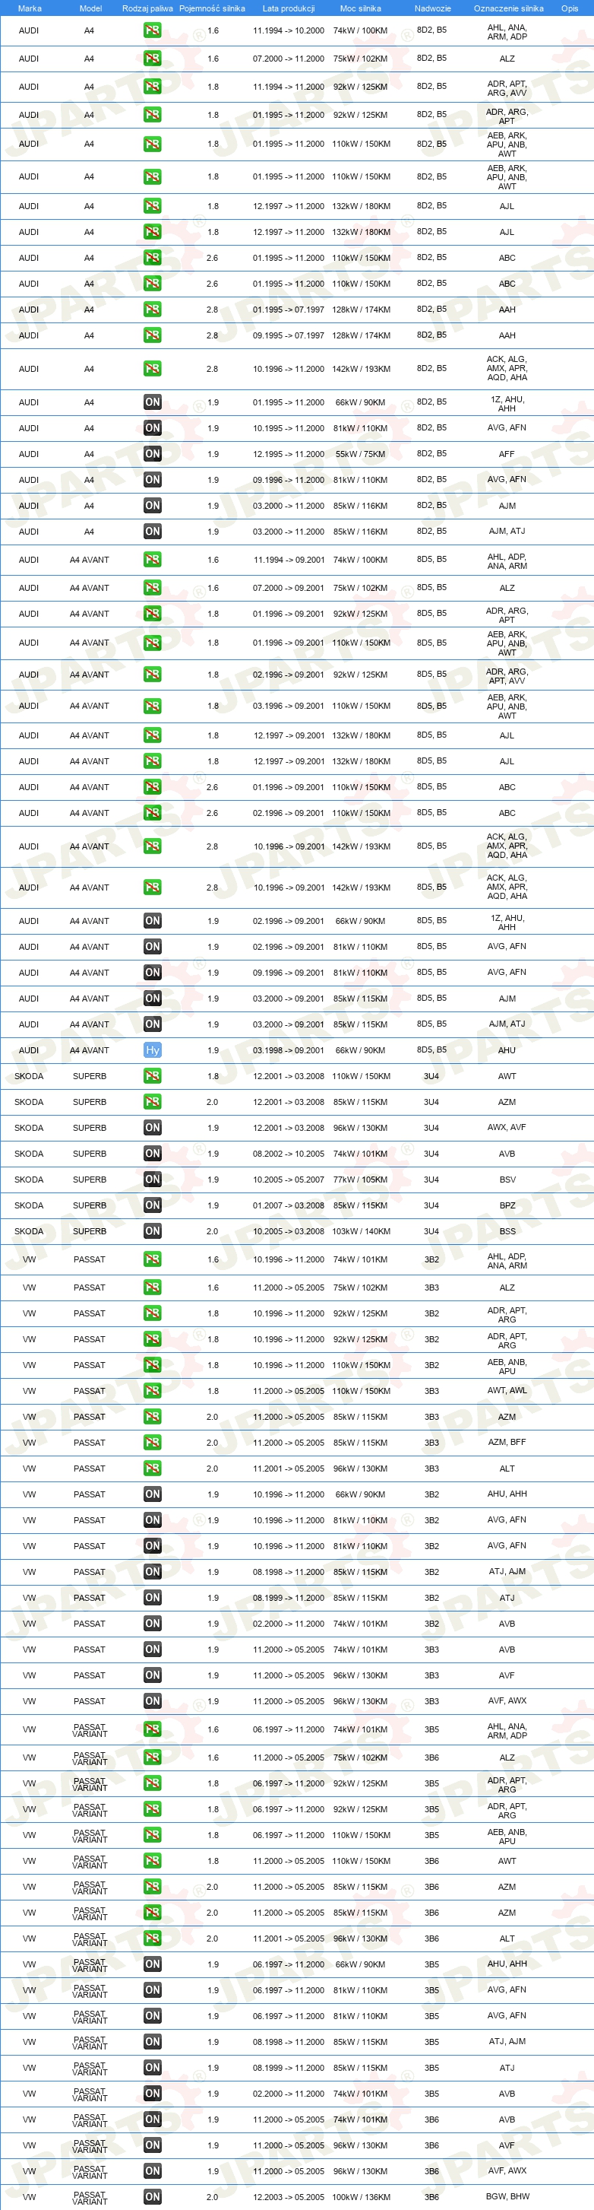Screen dimensions: 594x2210
Task: Click the ON icon in VW Passat 3B2 AVB row
Action: click(153, 1623)
